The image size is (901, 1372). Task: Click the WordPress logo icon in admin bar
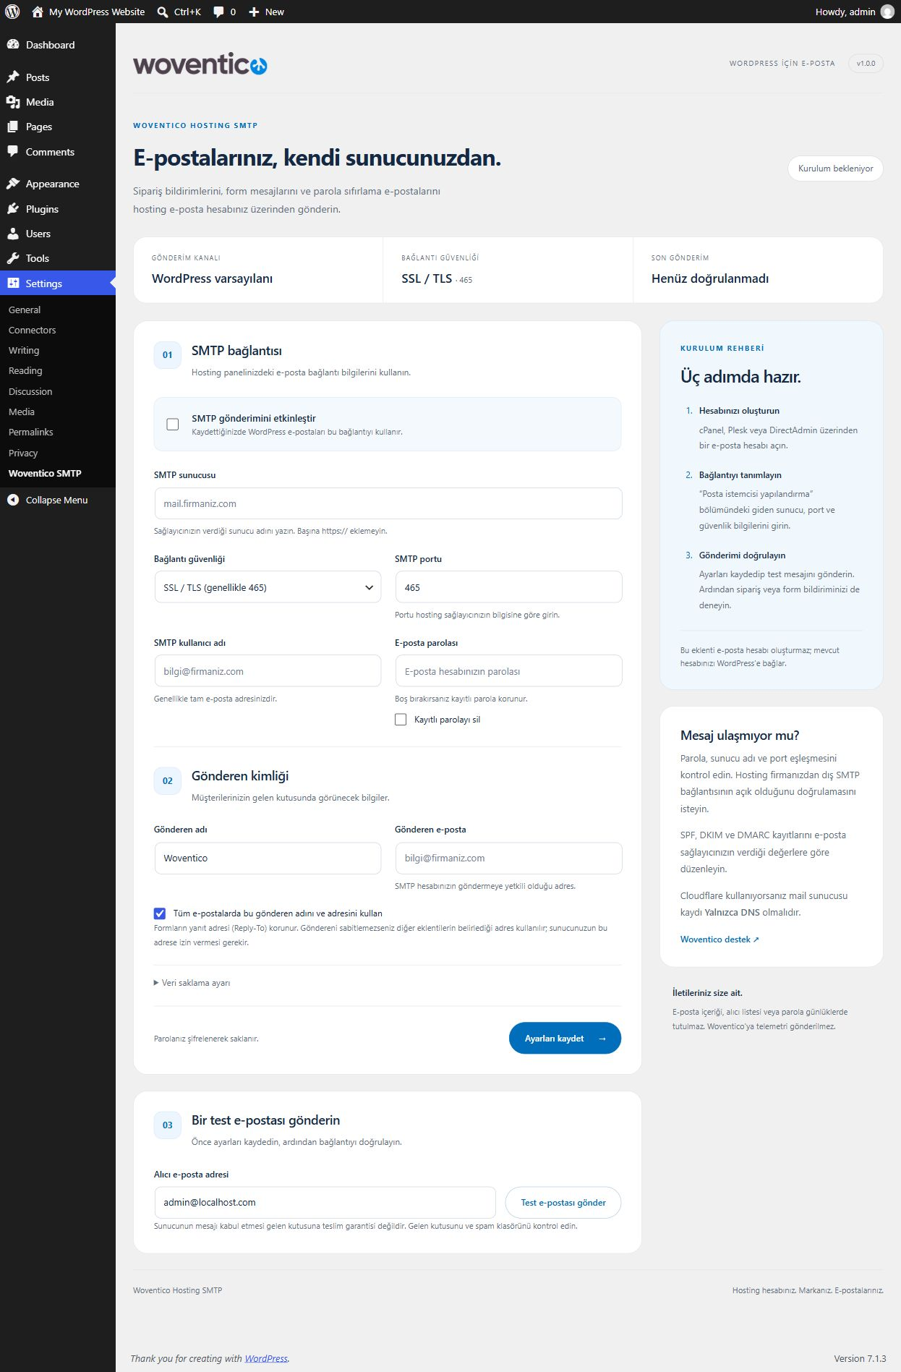point(12,12)
